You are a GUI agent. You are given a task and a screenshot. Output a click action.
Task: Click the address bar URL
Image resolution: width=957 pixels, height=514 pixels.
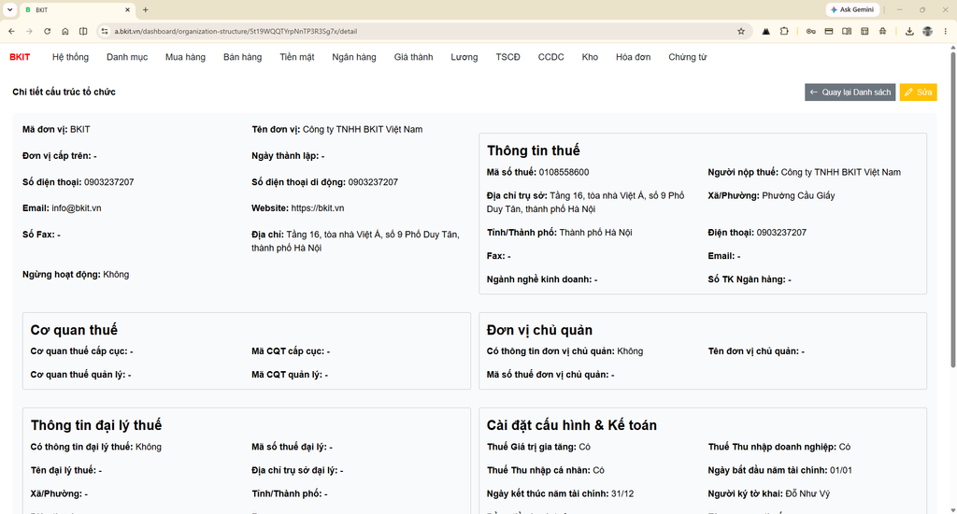pos(236,31)
